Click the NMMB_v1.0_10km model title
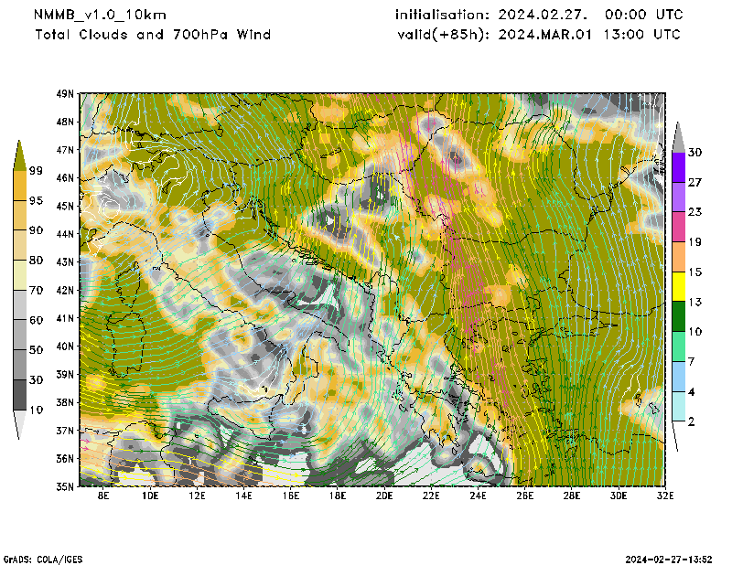 point(94,16)
